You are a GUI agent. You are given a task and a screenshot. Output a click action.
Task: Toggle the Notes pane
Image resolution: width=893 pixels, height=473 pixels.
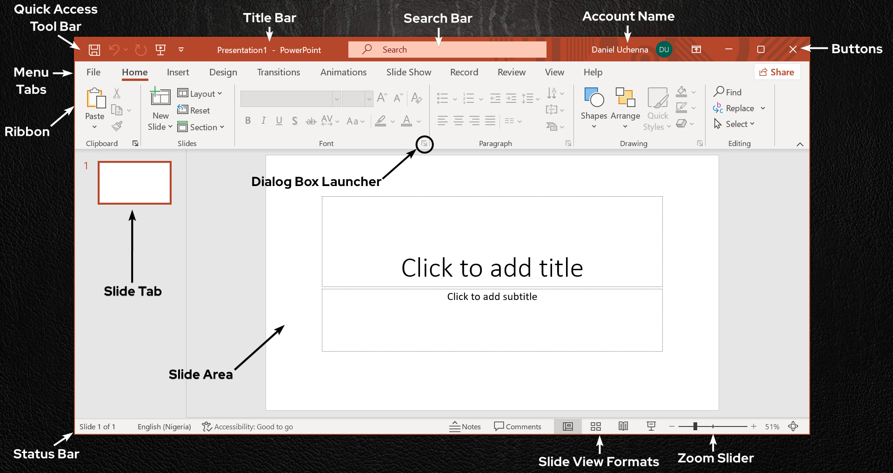465,426
